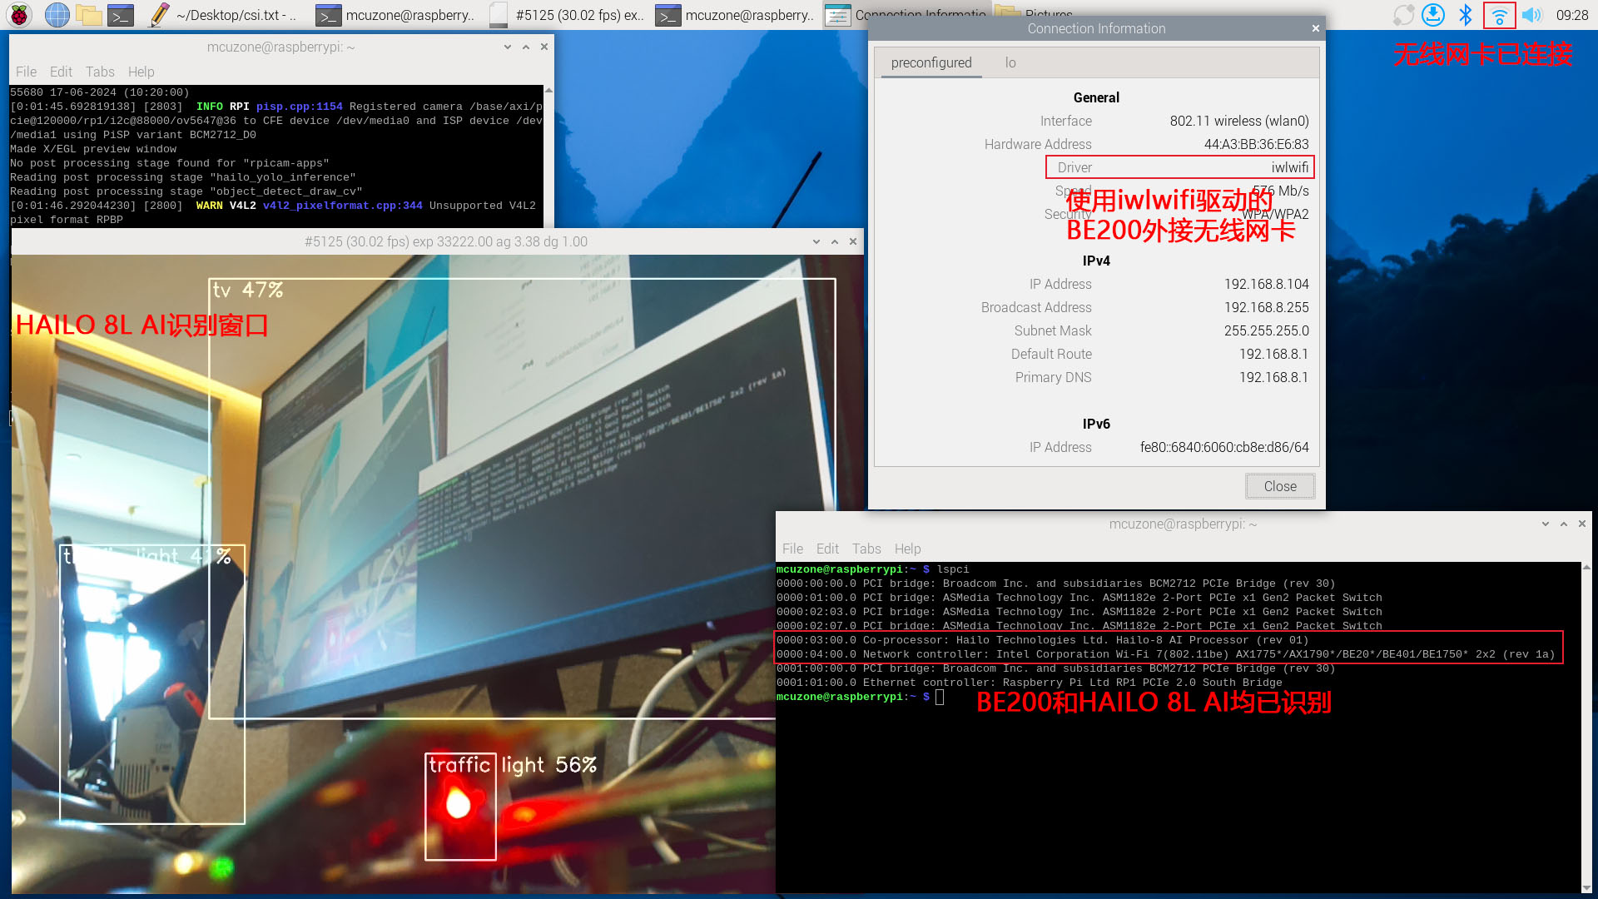The image size is (1598, 899).
Task: Click the down arrow on lspci terminal titlebar
Action: (x=1545, y=524)
